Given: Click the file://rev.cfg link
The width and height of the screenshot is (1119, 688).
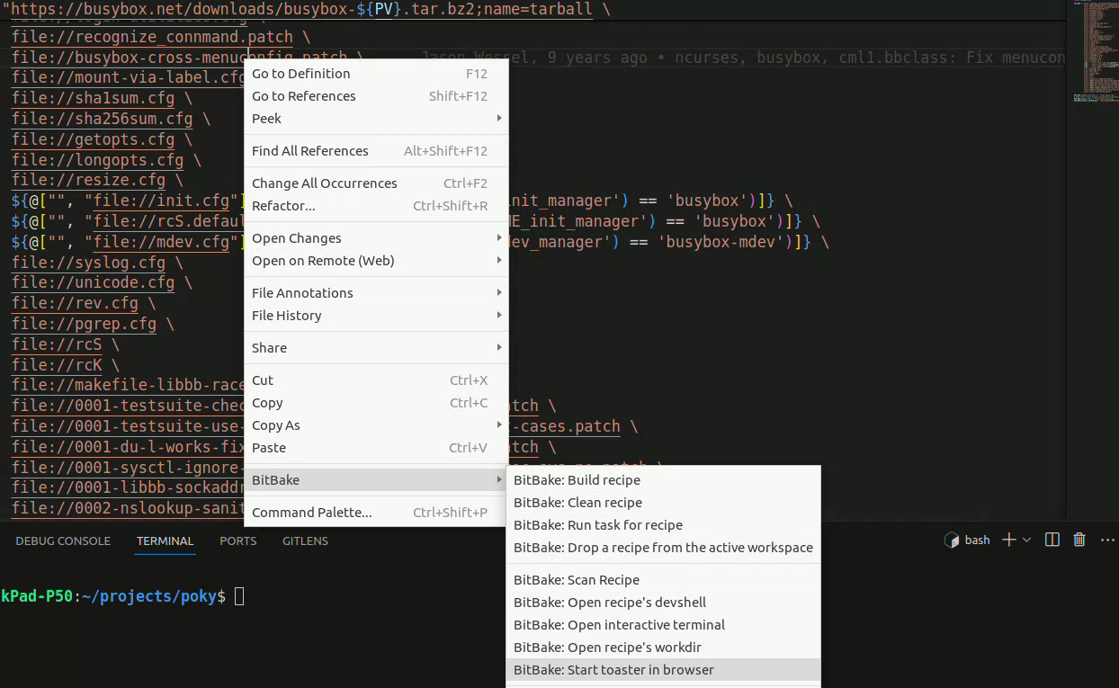Looking at the screenshot, I should click(x=75, y=303).
